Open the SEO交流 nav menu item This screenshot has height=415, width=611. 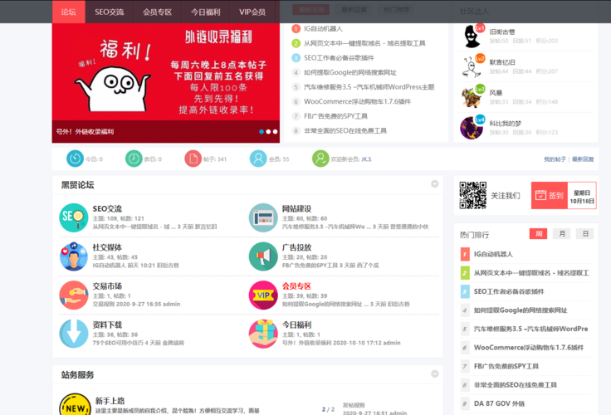(x=109, y=12)
